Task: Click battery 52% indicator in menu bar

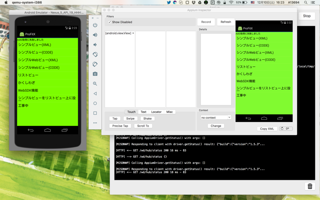Action: coord(242,2)
